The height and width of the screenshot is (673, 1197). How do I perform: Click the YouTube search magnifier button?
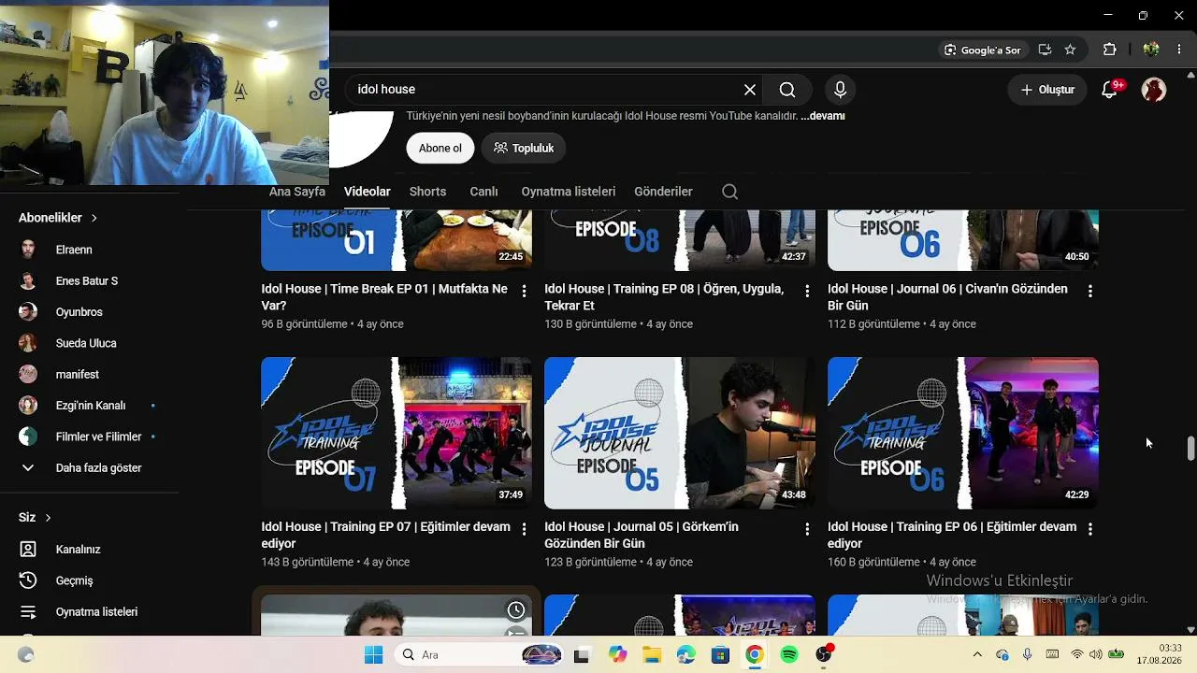pos(787,90)
